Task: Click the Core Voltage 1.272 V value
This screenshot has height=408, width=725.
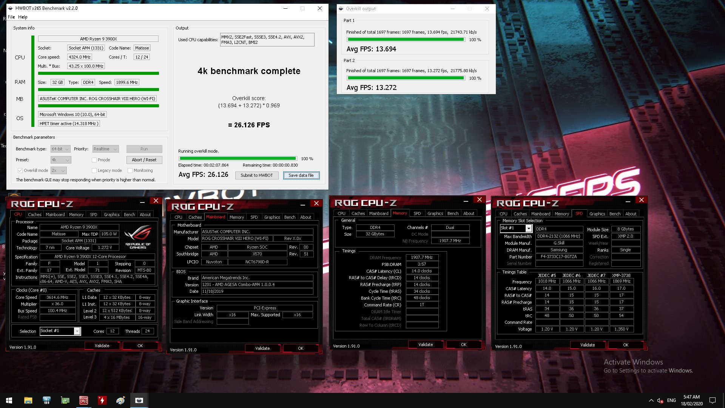Action: tap(105, 248)
